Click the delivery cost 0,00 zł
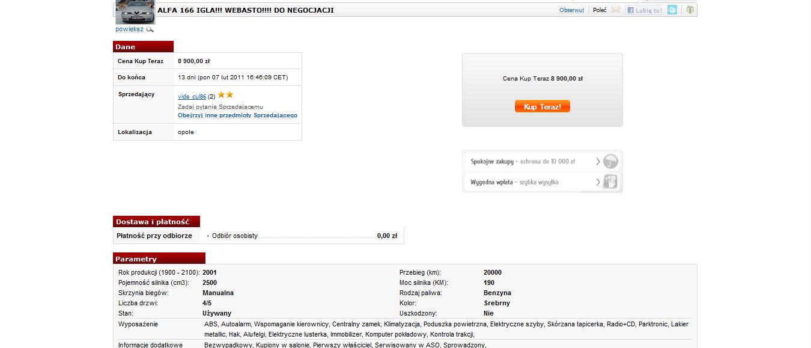Viewport: 811px width, 348px height. point(387,236)
